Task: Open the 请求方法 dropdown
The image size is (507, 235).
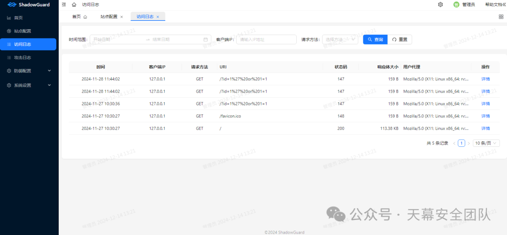Action: (x=340, y=39)
